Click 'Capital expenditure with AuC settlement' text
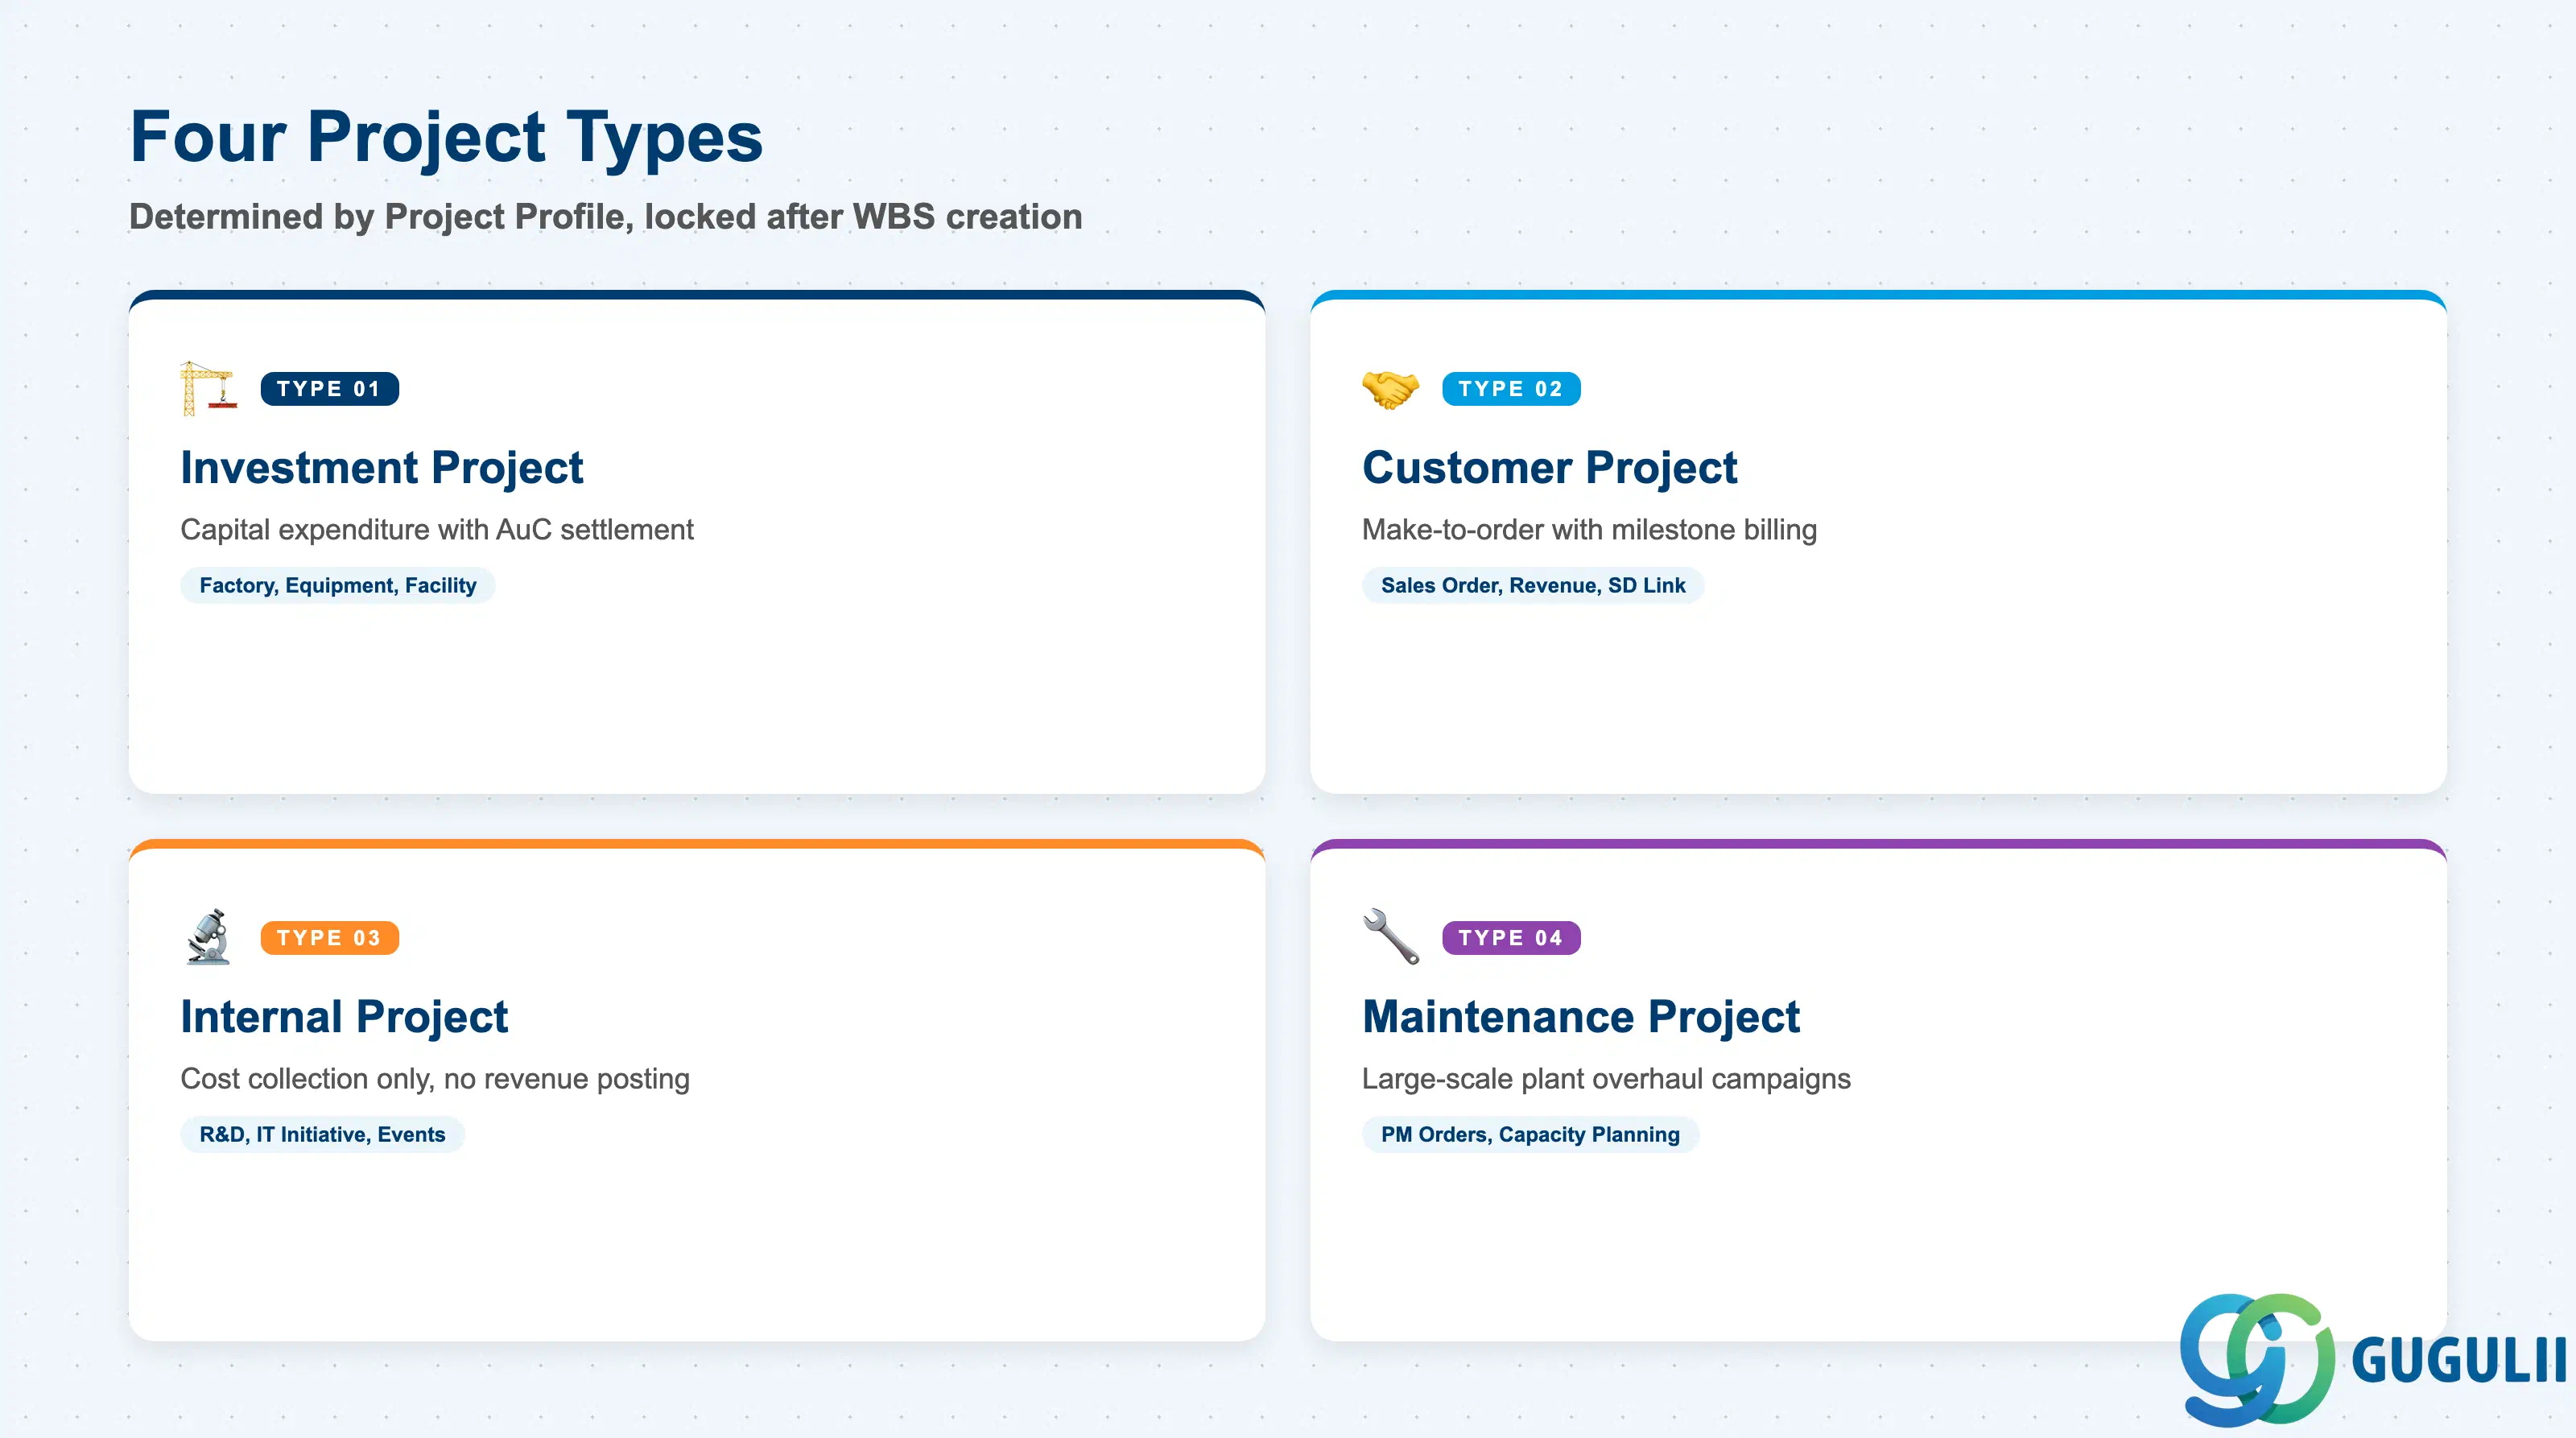This screenshot has height=1438, width=2576. (436, 529)
